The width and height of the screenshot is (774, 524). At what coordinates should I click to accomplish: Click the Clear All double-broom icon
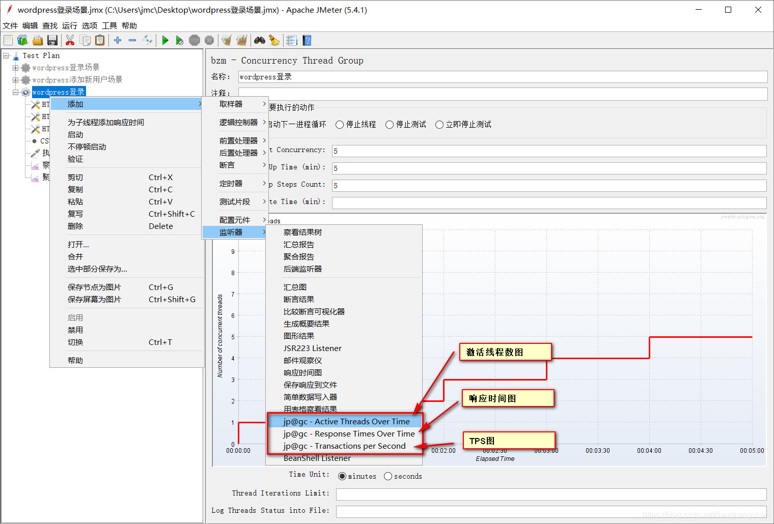[242, 40]
